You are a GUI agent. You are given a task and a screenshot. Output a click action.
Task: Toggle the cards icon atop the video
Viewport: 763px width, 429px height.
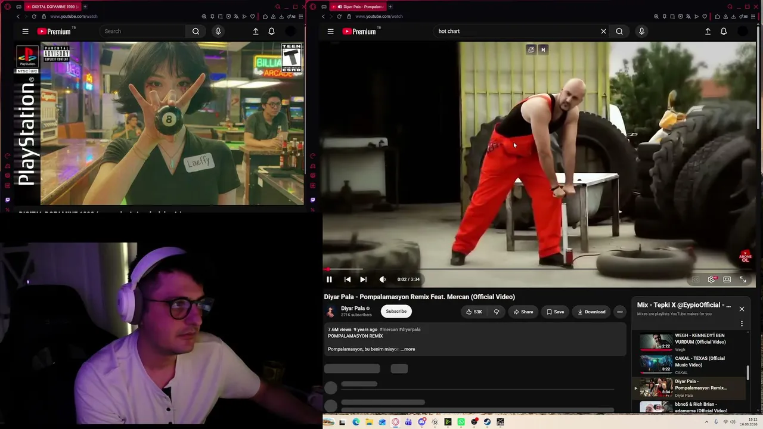(531, 49)
